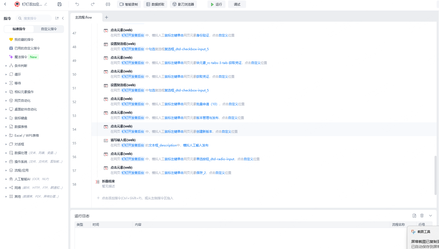Save the flow with the disk icon

[60, 4]
